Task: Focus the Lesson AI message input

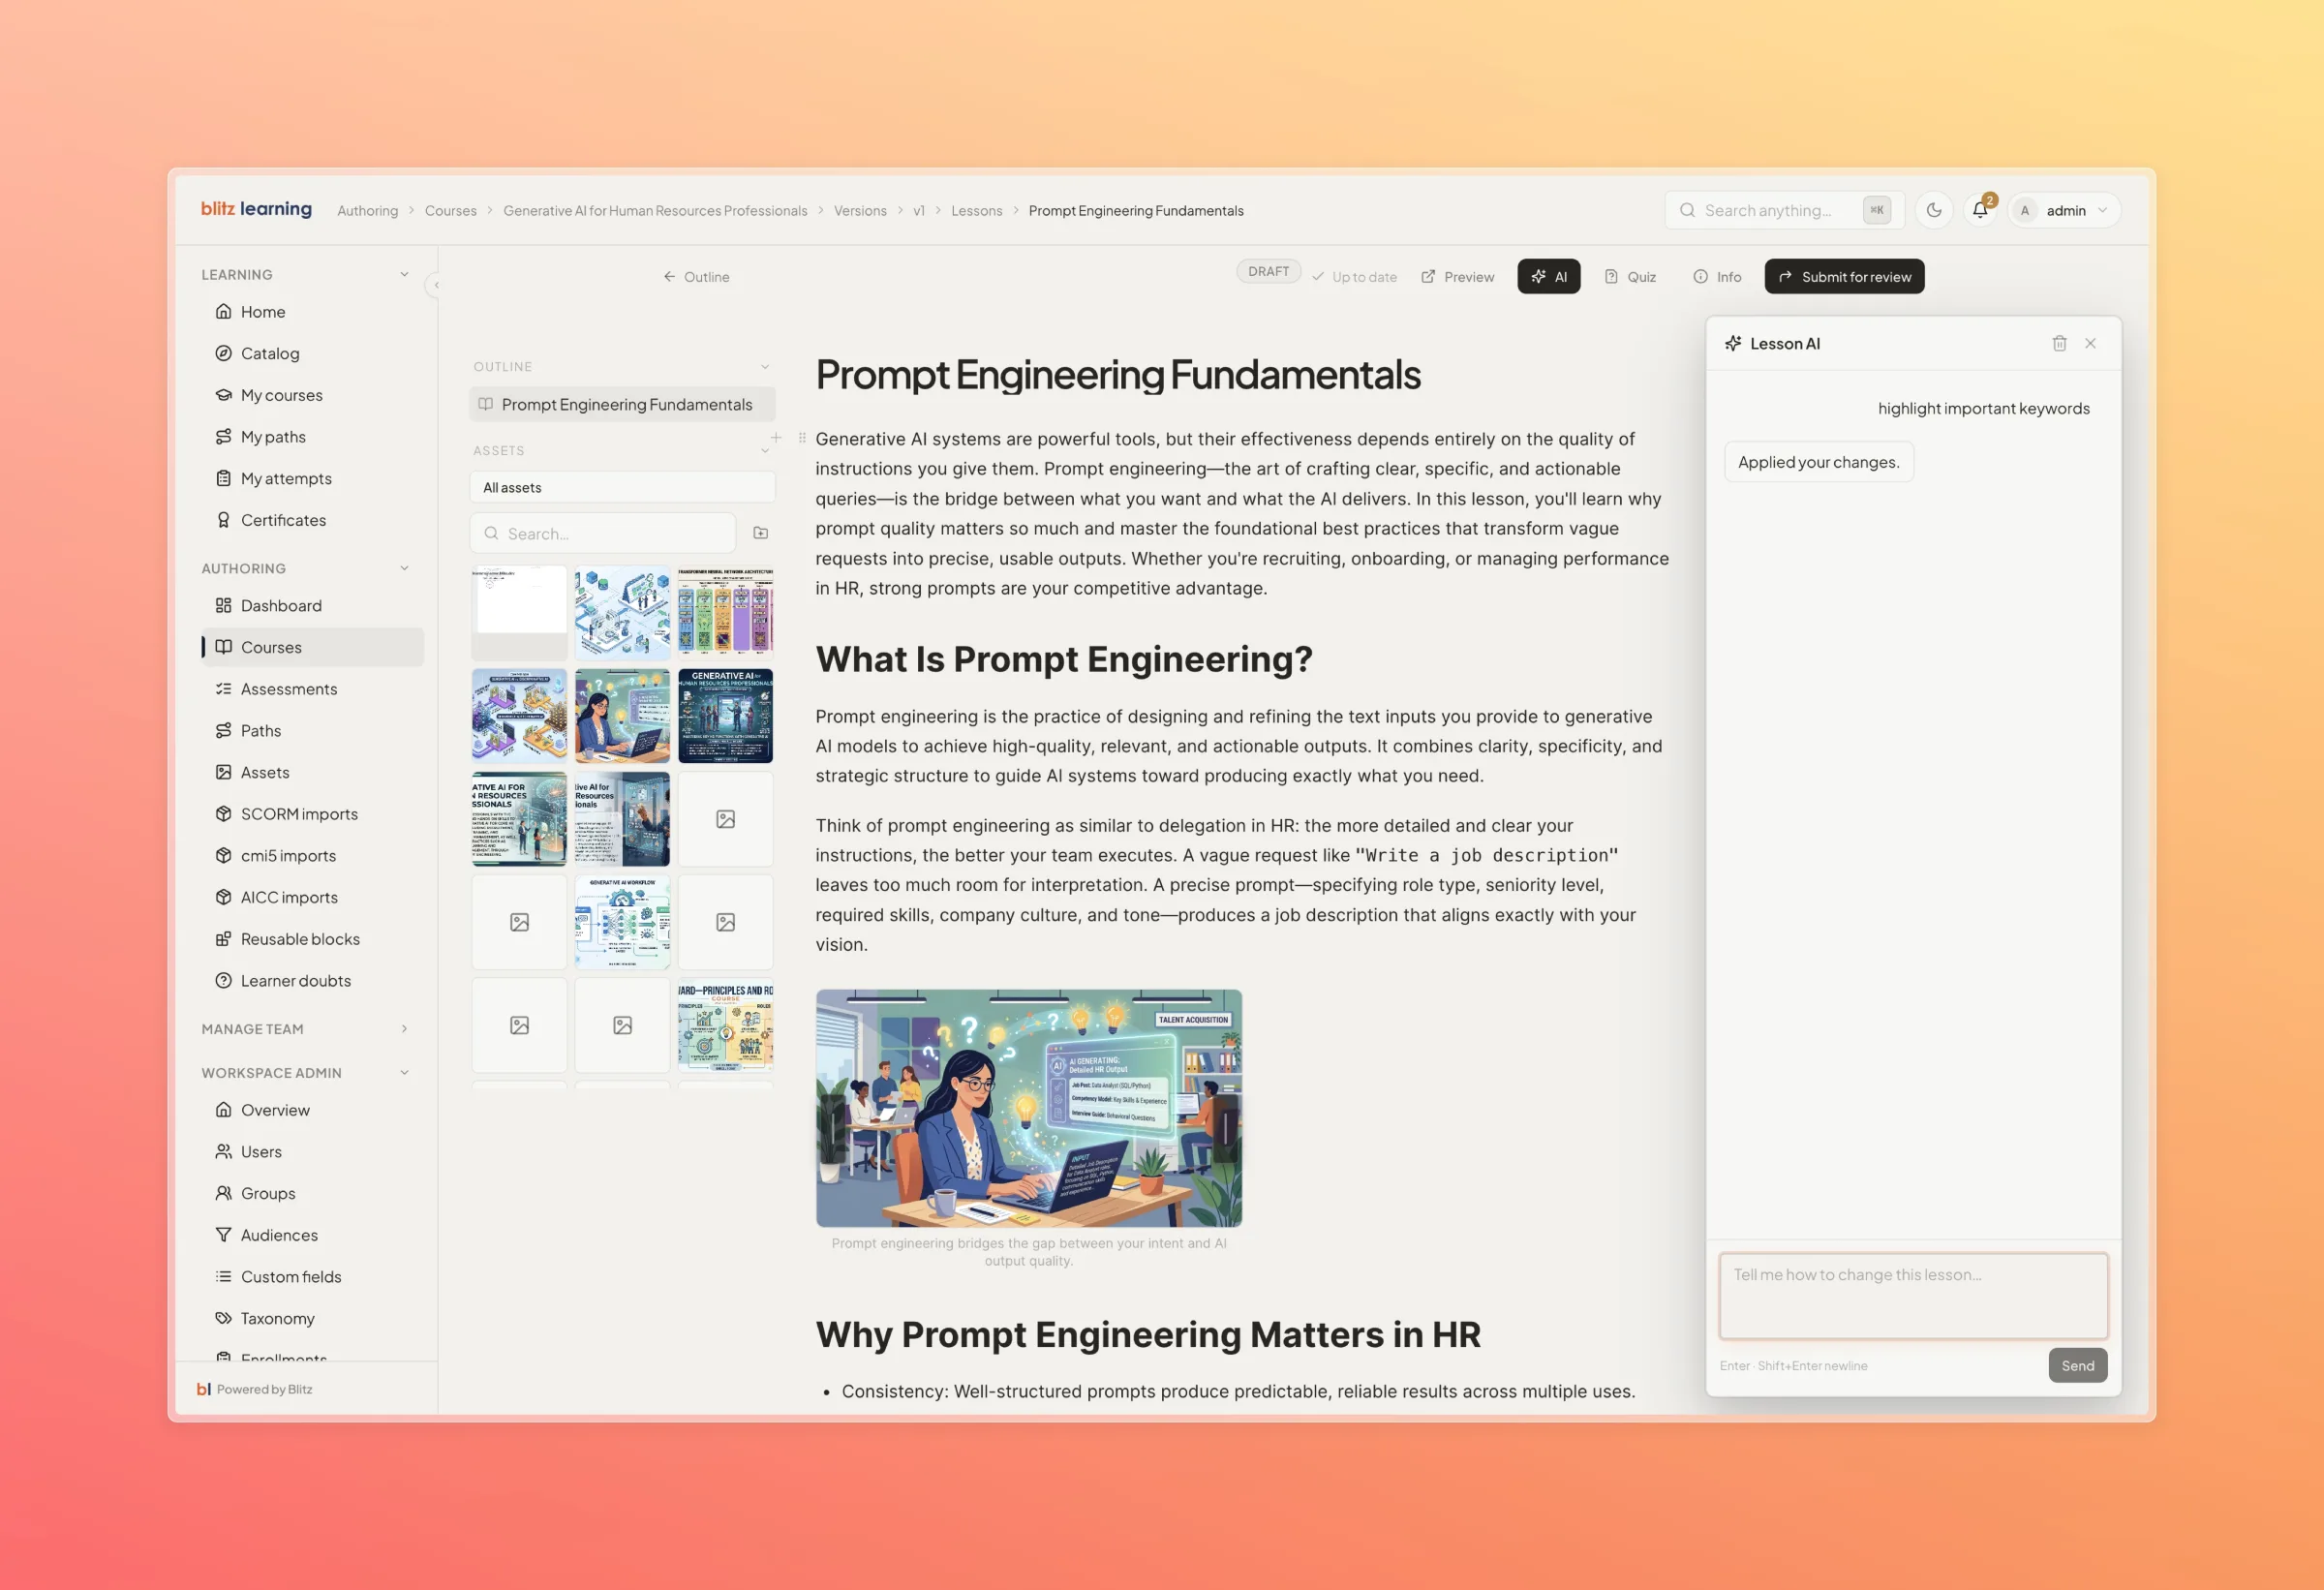Action: (x=1913, y=1296)
